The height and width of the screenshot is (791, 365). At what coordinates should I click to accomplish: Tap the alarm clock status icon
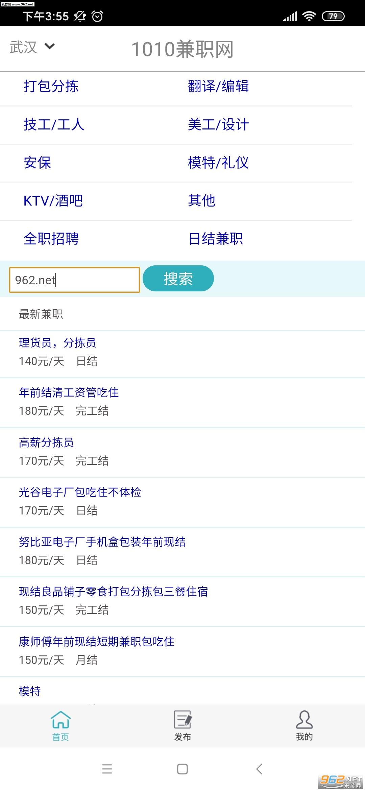(97, 16)
